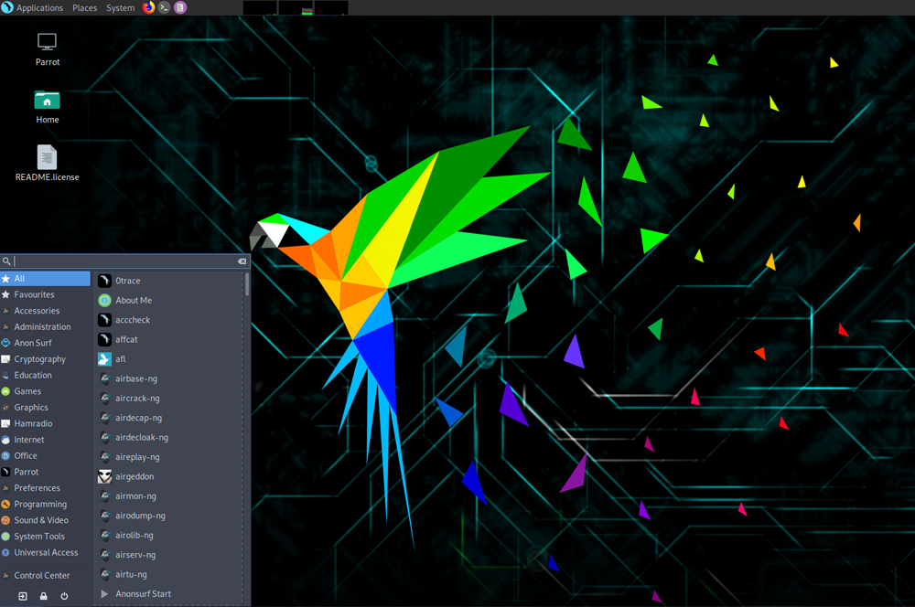Clear the menu search field
The width and height of the screenshot is (915, 607).
pyautogui.click(x=242, y=261)
